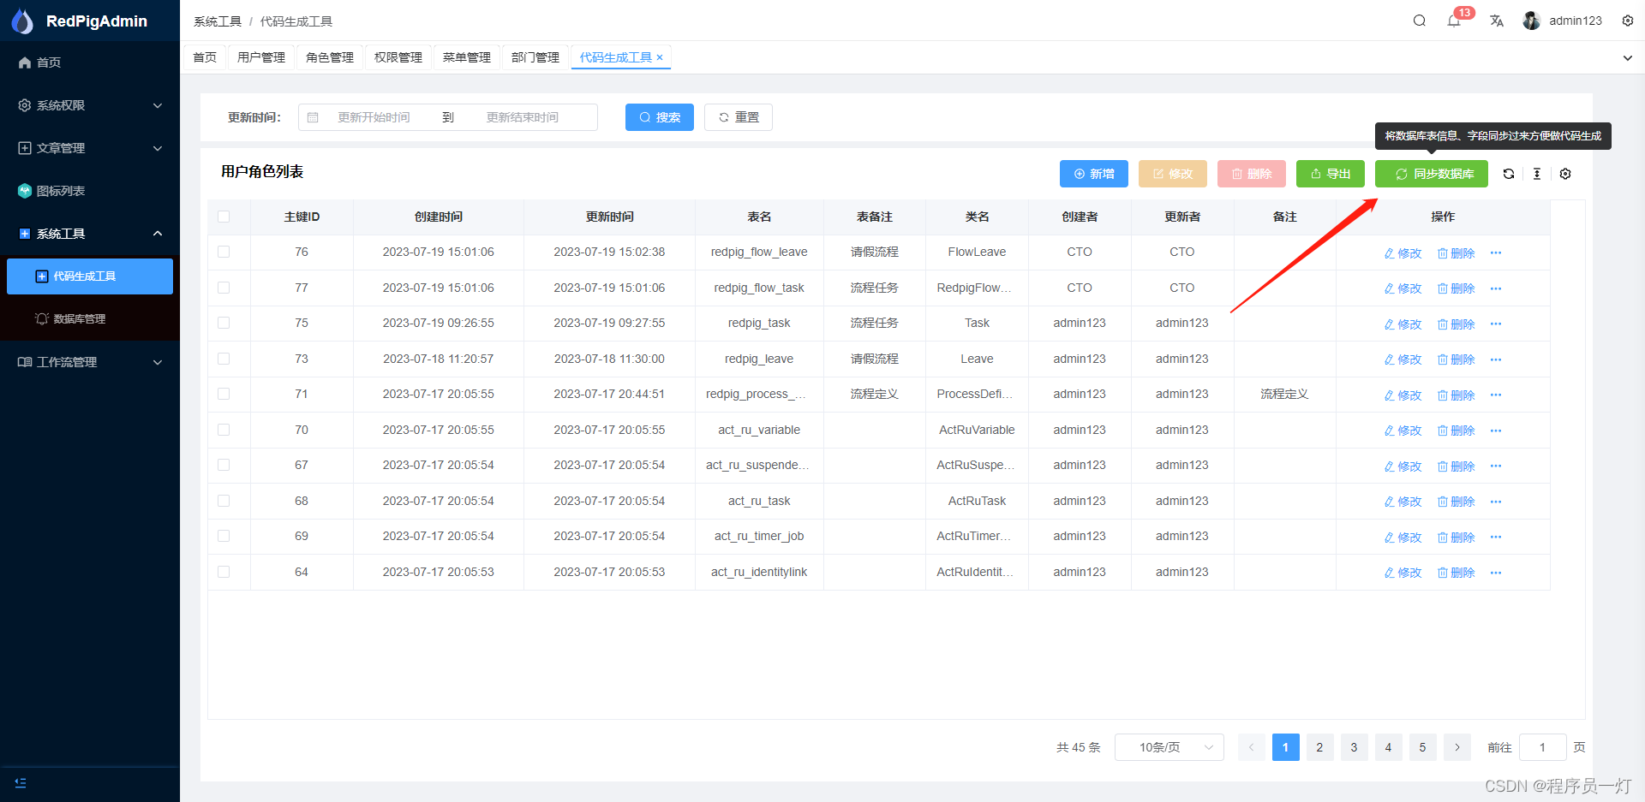
Task: Open the top-bar search magnifier icon
Action: pyautogui.click(x=1420, y=21)
